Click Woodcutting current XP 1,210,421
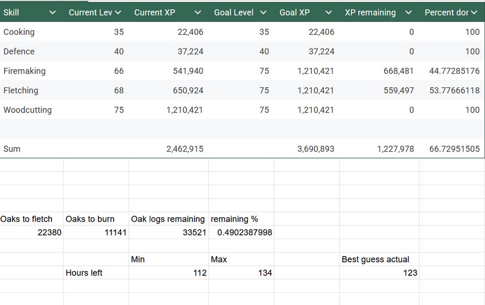 [185, 110]
